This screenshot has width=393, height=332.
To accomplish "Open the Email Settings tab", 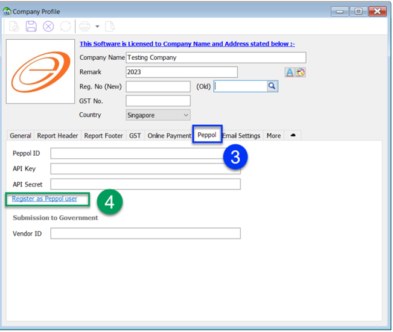I will point(241,136).
